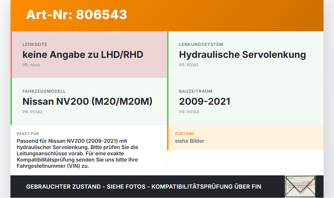Click the envelope thumbnail in footer
Viewport: 334px width, 198px height.
300,187
